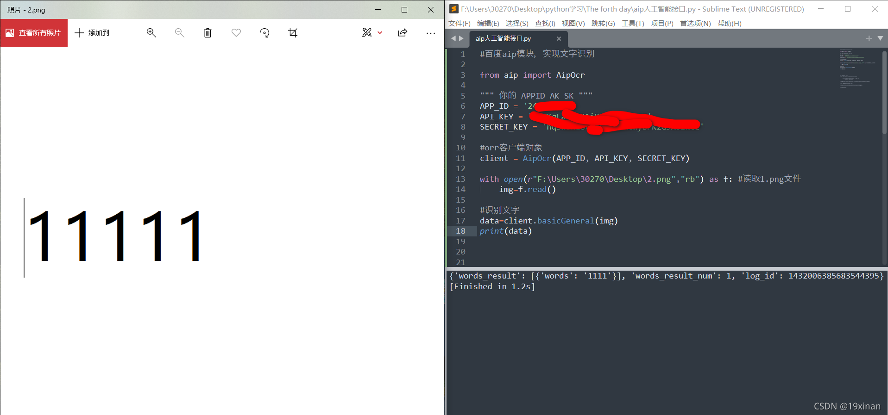
Task: Open the crop tool icon
Action: point(293,33)
